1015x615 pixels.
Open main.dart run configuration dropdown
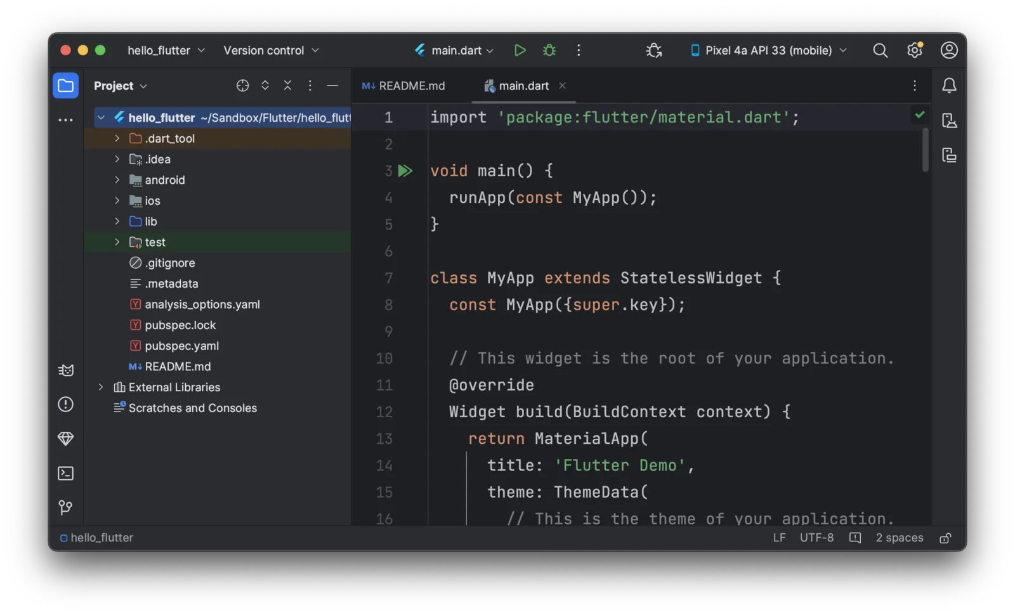point(454,50)
